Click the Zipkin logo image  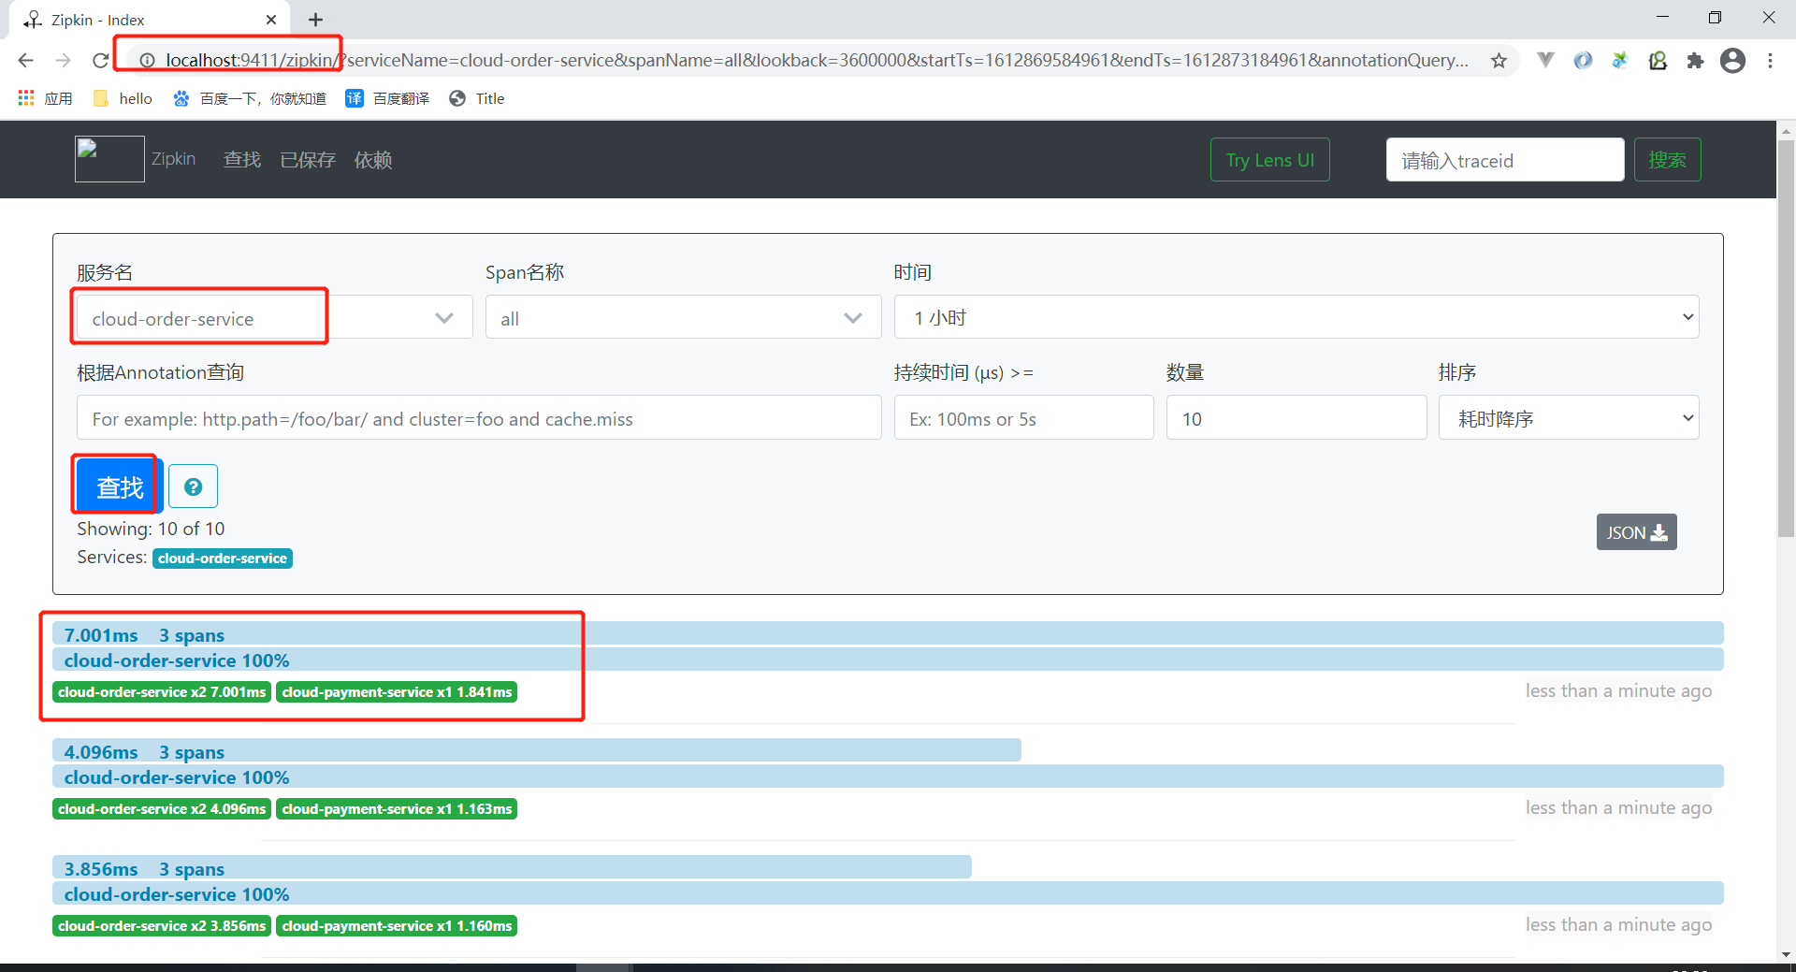tap(109, 159)
